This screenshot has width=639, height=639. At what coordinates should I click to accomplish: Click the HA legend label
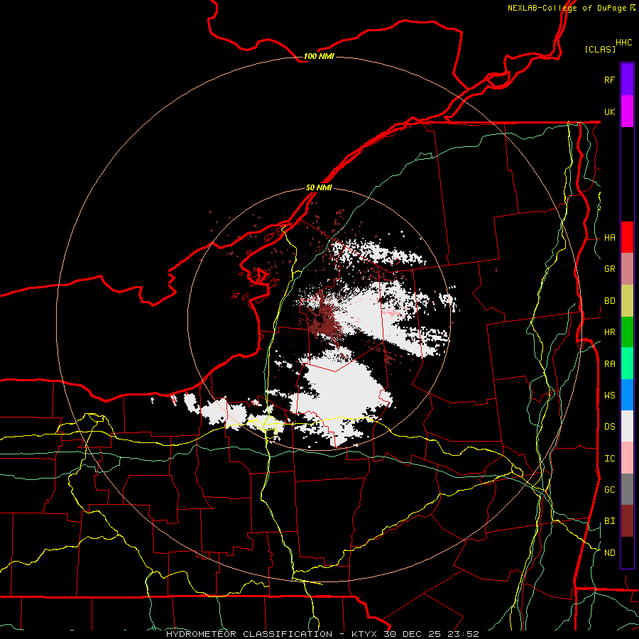609,238
